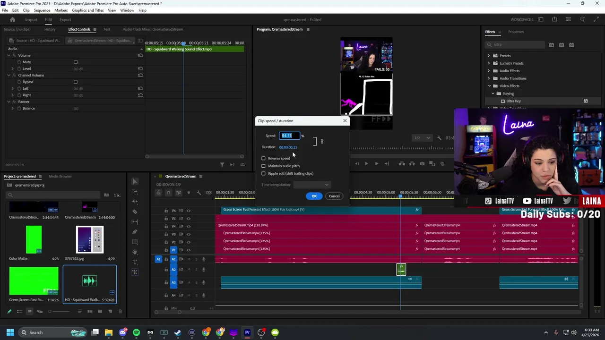Click the Speed percentage input field

coord(289,136)
